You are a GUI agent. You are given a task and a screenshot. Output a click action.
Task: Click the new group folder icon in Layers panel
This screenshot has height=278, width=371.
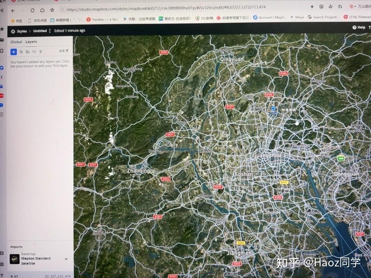28,51
